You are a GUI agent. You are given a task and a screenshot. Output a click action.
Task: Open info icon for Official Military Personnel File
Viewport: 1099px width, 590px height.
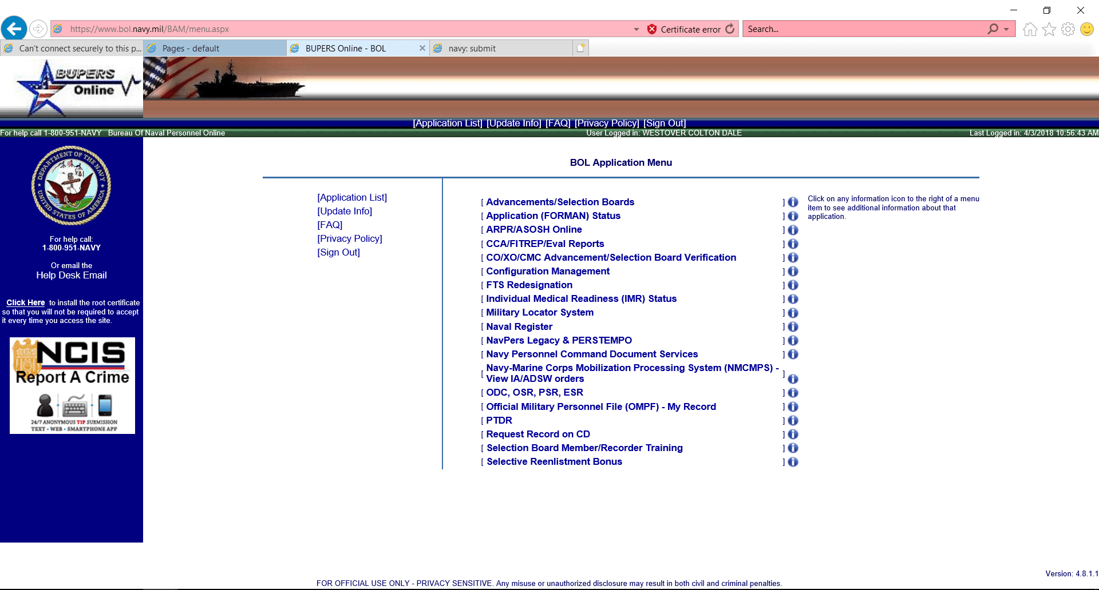point(793,406)
